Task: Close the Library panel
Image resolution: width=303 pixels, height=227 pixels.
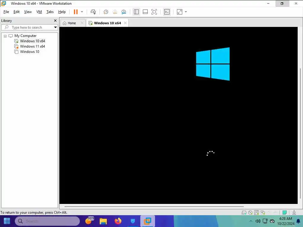Action: coord(55,20)
